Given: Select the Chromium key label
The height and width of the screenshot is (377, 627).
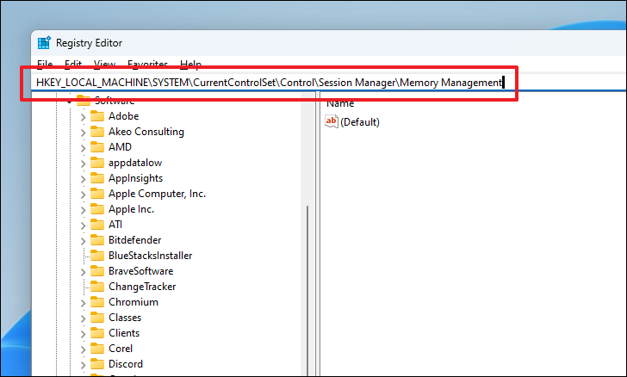Looking at the screenshot, I should click(x=133, y=302).
